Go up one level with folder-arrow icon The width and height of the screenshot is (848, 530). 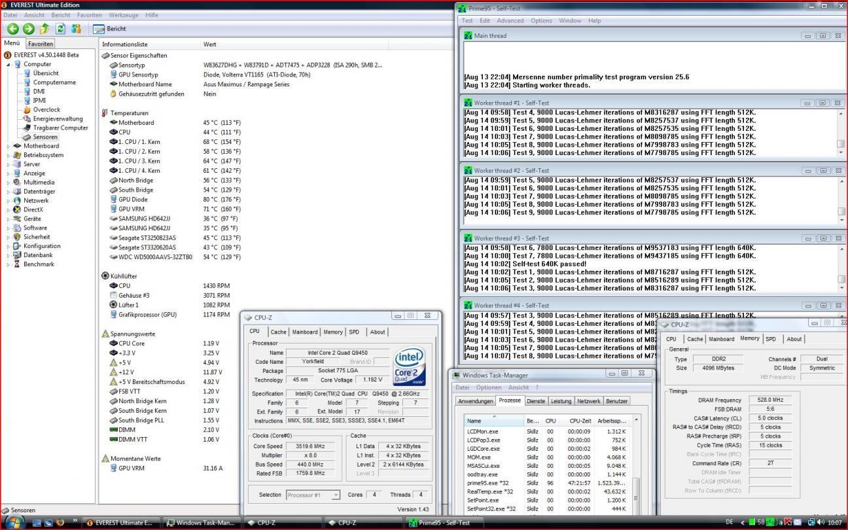44,29
